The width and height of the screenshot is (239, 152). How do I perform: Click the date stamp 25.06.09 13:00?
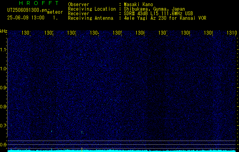click(x=26, y=18)
